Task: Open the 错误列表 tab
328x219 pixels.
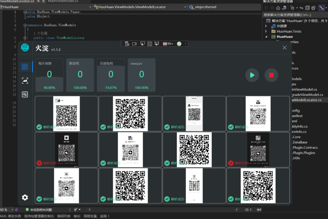Action: 64,216
